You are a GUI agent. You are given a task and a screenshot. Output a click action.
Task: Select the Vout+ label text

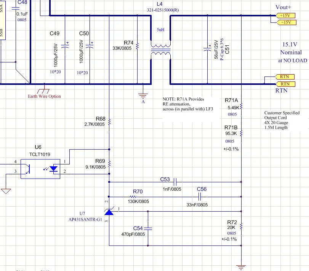[x=283, y=7]
